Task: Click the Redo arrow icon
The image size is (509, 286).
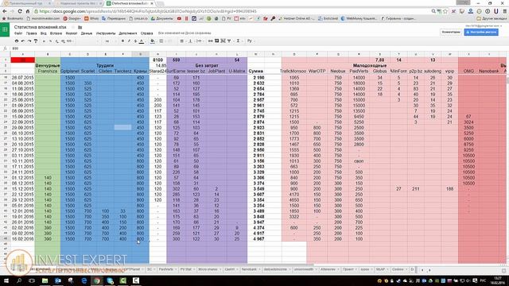Action: click(29, 41)
